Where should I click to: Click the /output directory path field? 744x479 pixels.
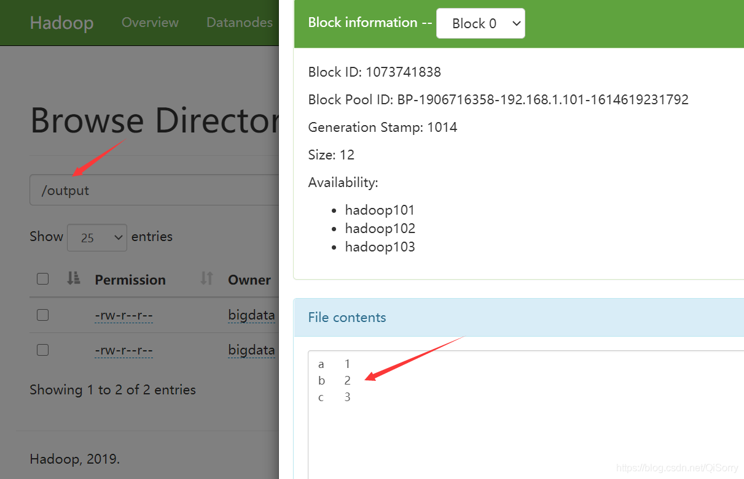coord(154,190)
